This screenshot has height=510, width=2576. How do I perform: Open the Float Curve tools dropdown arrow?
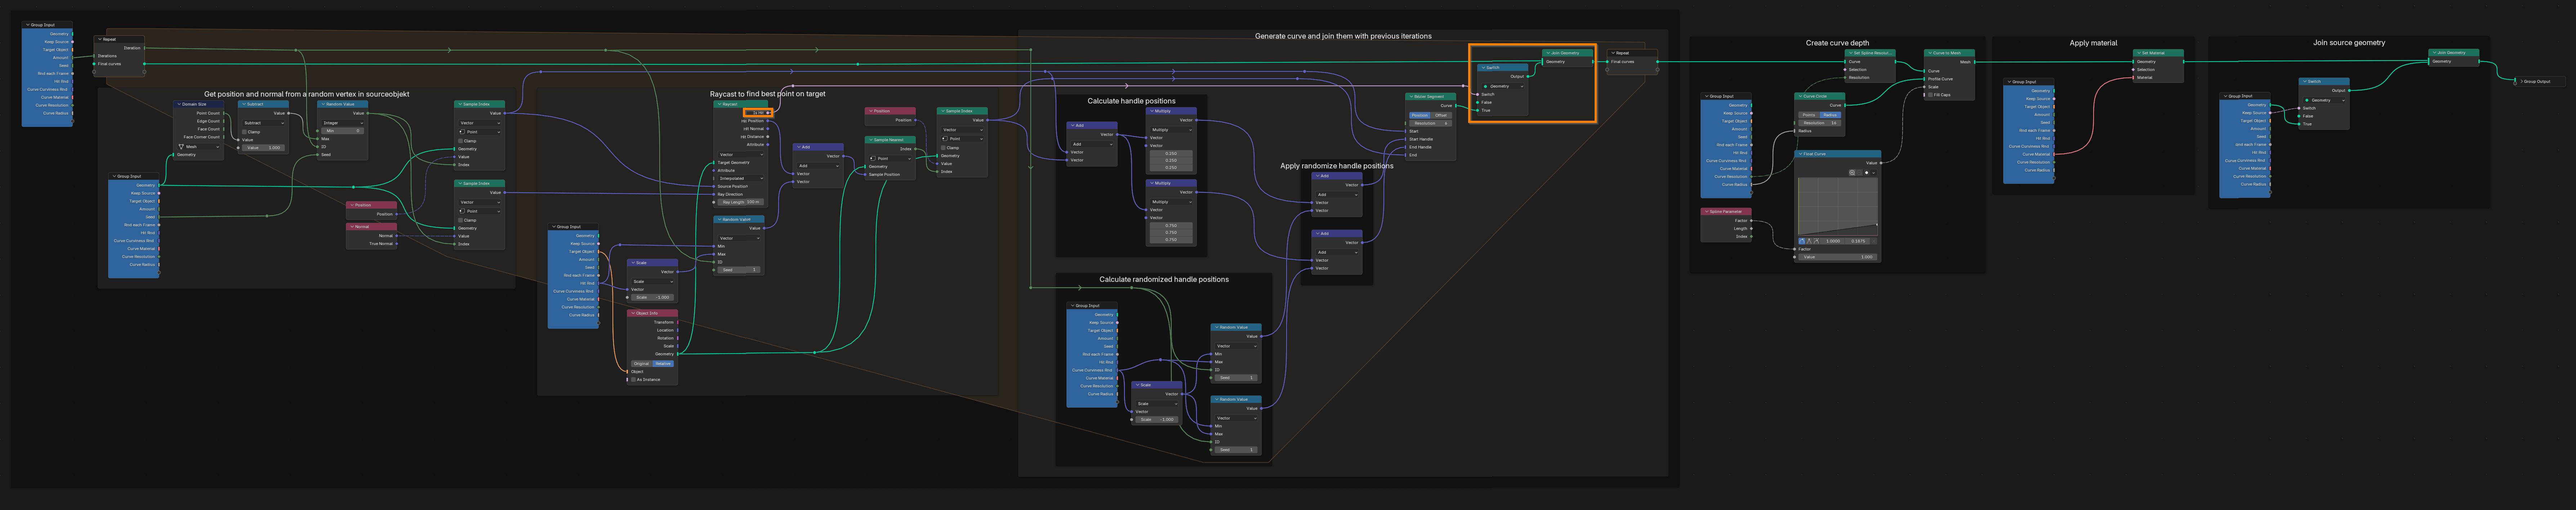pos(1874,173)
